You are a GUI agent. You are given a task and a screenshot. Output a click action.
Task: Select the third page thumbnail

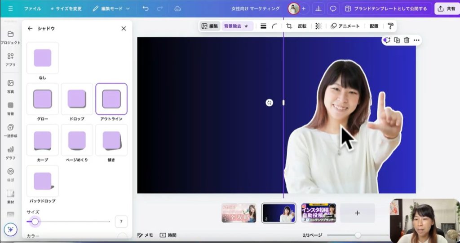(318, 213)
